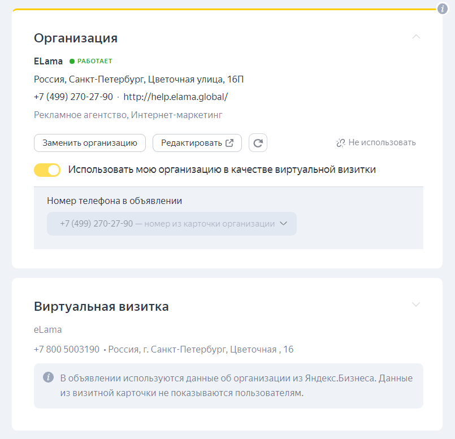Click the external link icon in Редактировать
This screenshot has width=455, height=439.
[229, 143]
